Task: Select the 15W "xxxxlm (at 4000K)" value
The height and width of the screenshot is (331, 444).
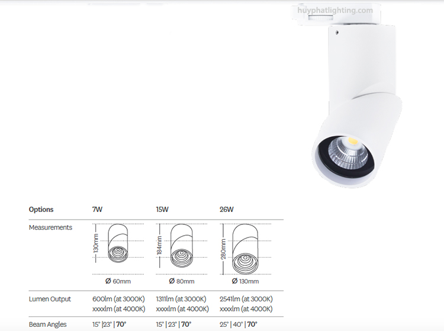Action: [x=182, y=309]
